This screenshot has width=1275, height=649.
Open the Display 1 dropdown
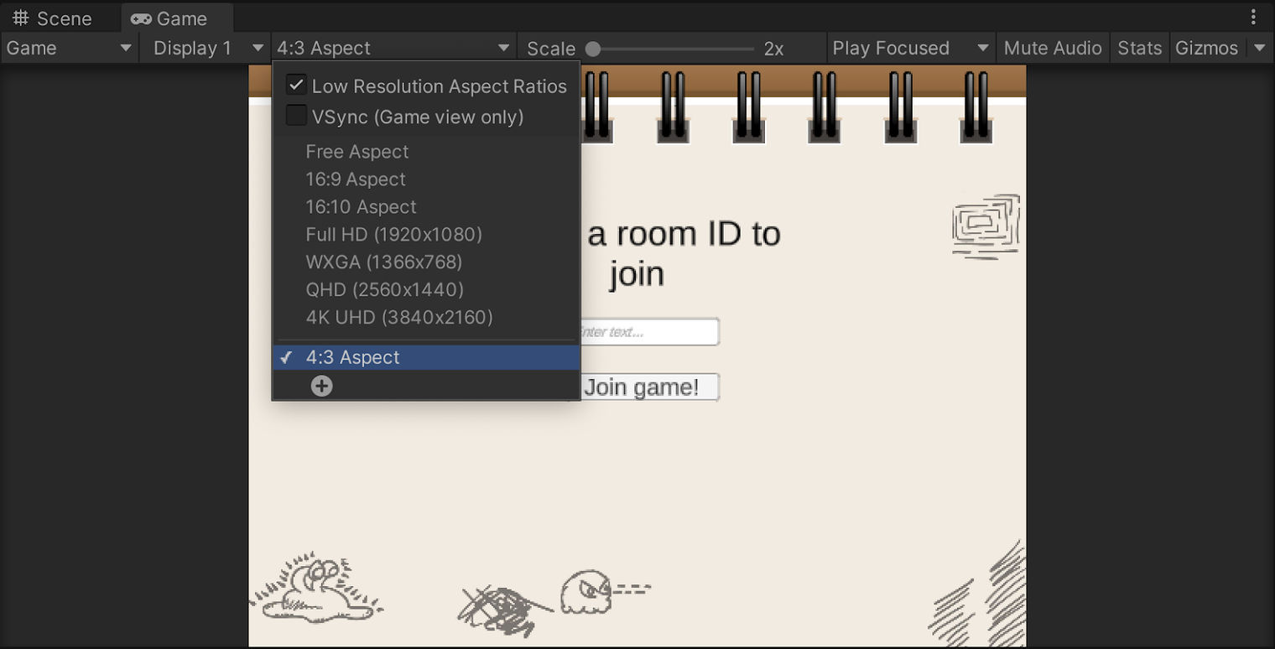pos(206,48)
